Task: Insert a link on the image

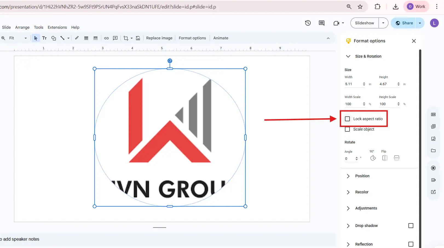Action: 106,38
